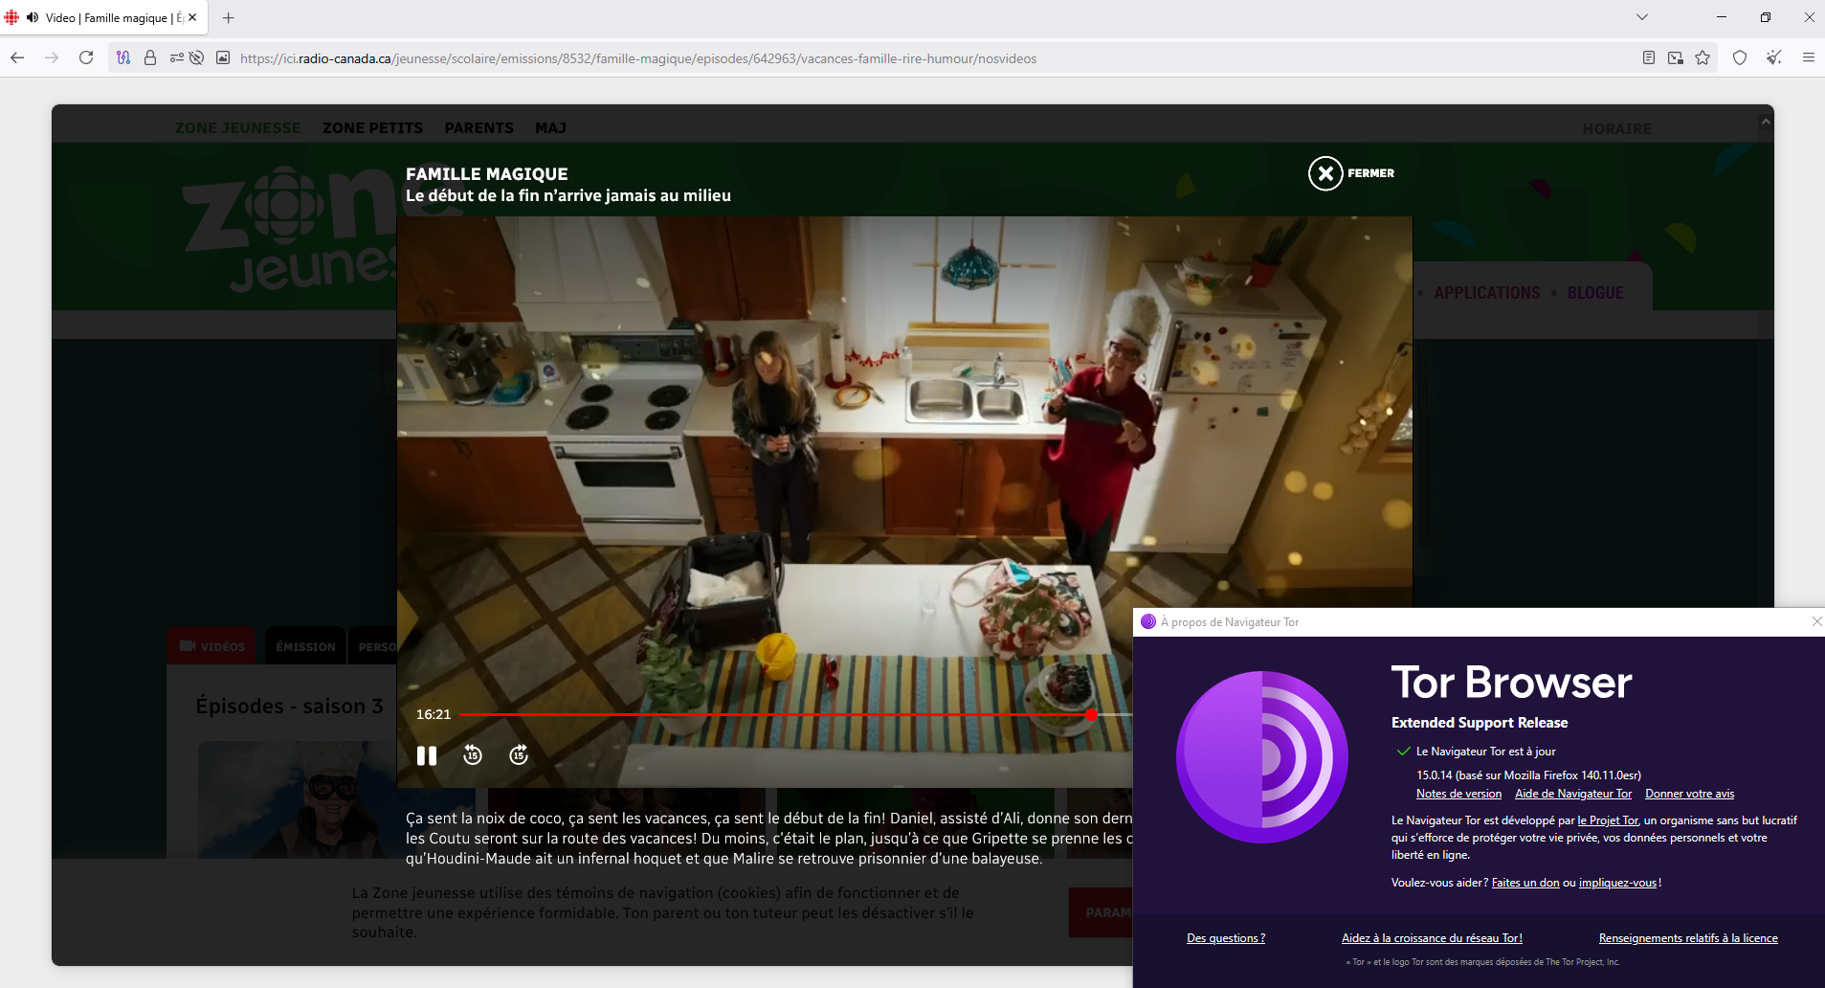Pause the Famille magique video
1825x988 pixels.
427,755
